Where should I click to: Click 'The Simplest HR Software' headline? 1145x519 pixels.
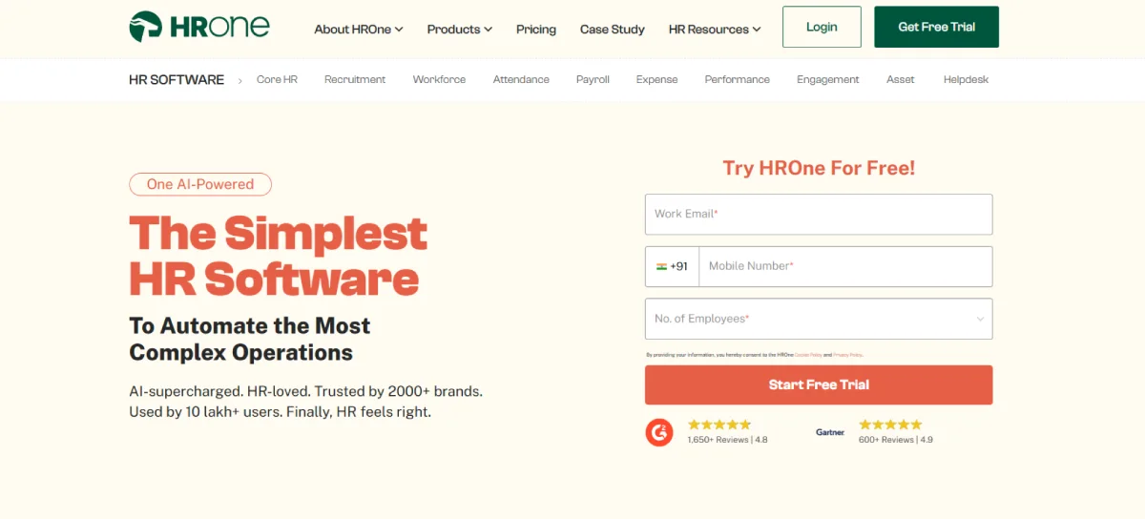pos(278,256)
